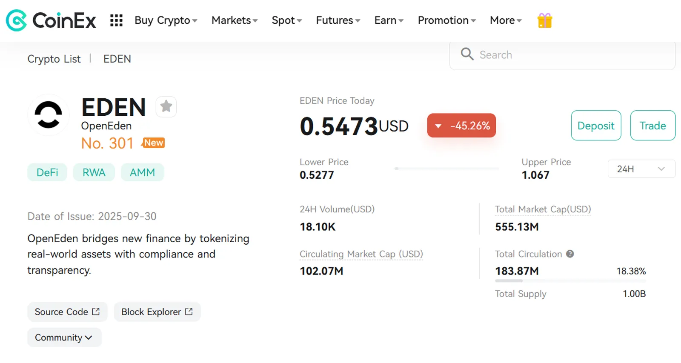The height and width of the screenshot is (363, 681).
Task: Click the total circulation progress bar
Action: [570, 281]
